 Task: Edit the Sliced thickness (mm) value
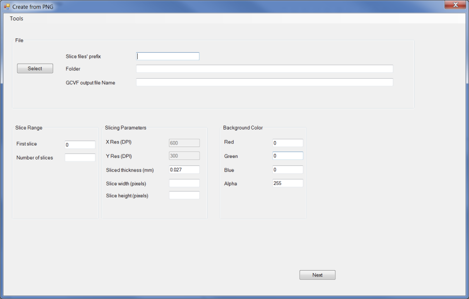184,169
